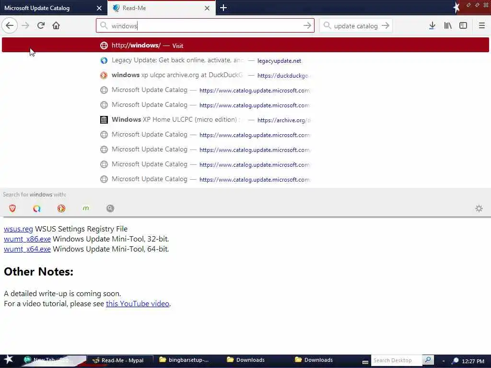
Task: Click 'A detailed write-up is coming soon.' text
Action: tap(62, 294)
